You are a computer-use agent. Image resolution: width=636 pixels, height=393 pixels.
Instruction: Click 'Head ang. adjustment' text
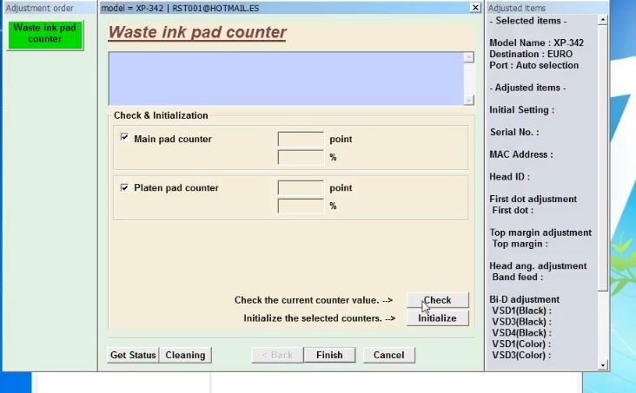(x=538, y=265)
